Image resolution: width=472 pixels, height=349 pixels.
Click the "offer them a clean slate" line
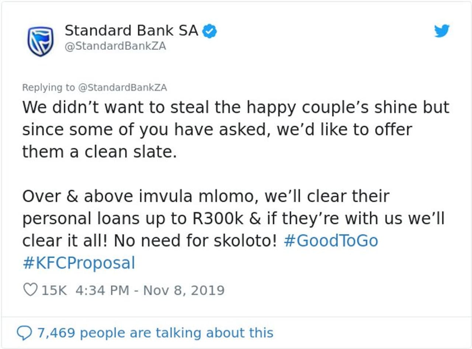point(100,152)
